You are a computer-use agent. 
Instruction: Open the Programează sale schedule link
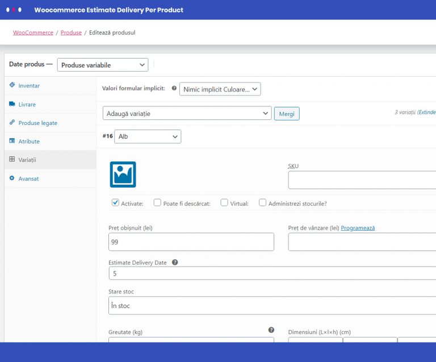(x=358, y=228)
